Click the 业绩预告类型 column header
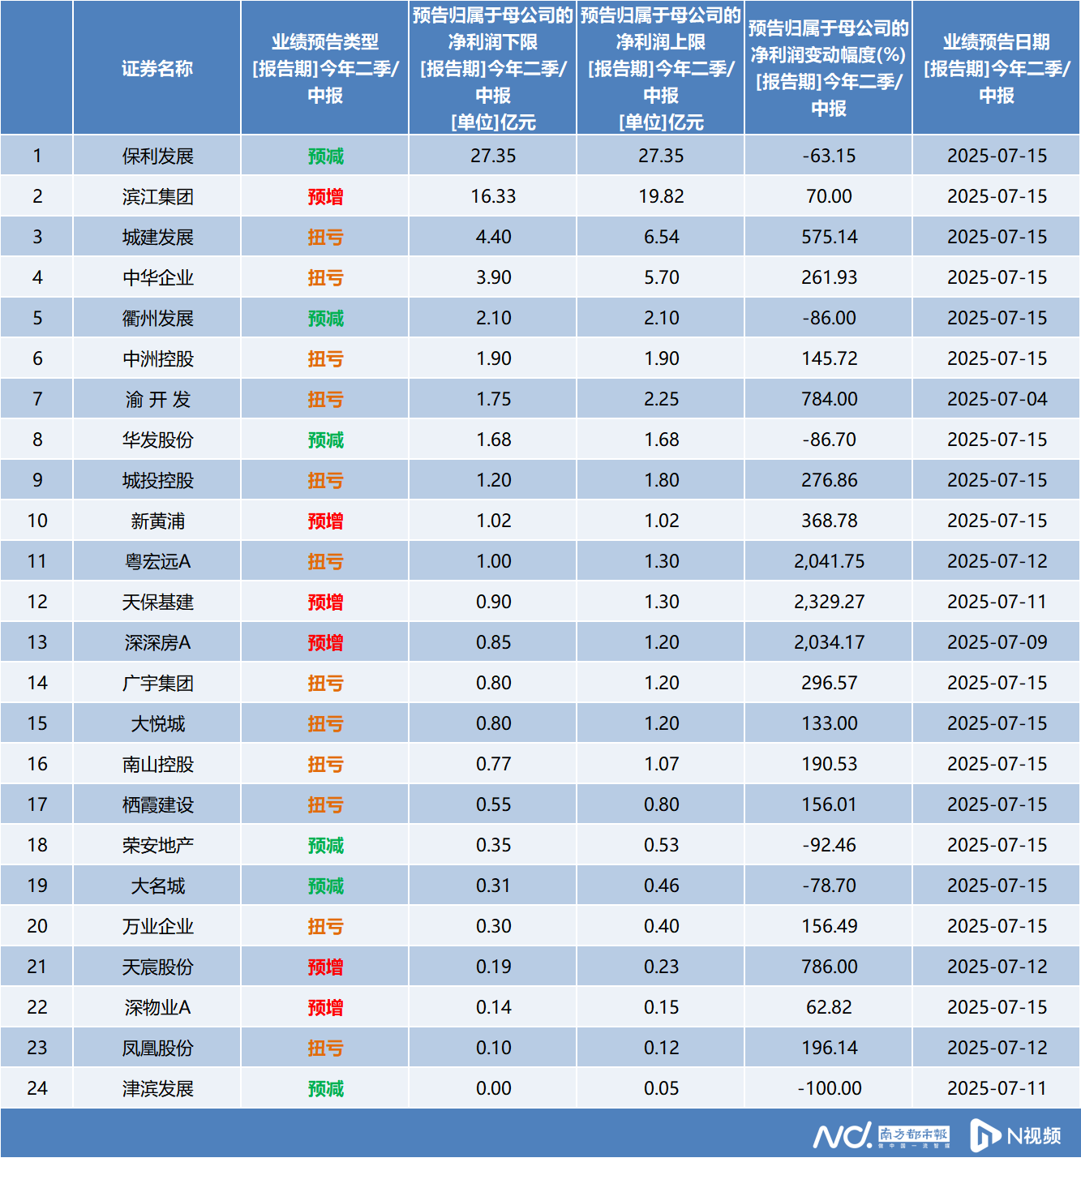This screenshot has height=1188, width=1081. pos(325,69)
